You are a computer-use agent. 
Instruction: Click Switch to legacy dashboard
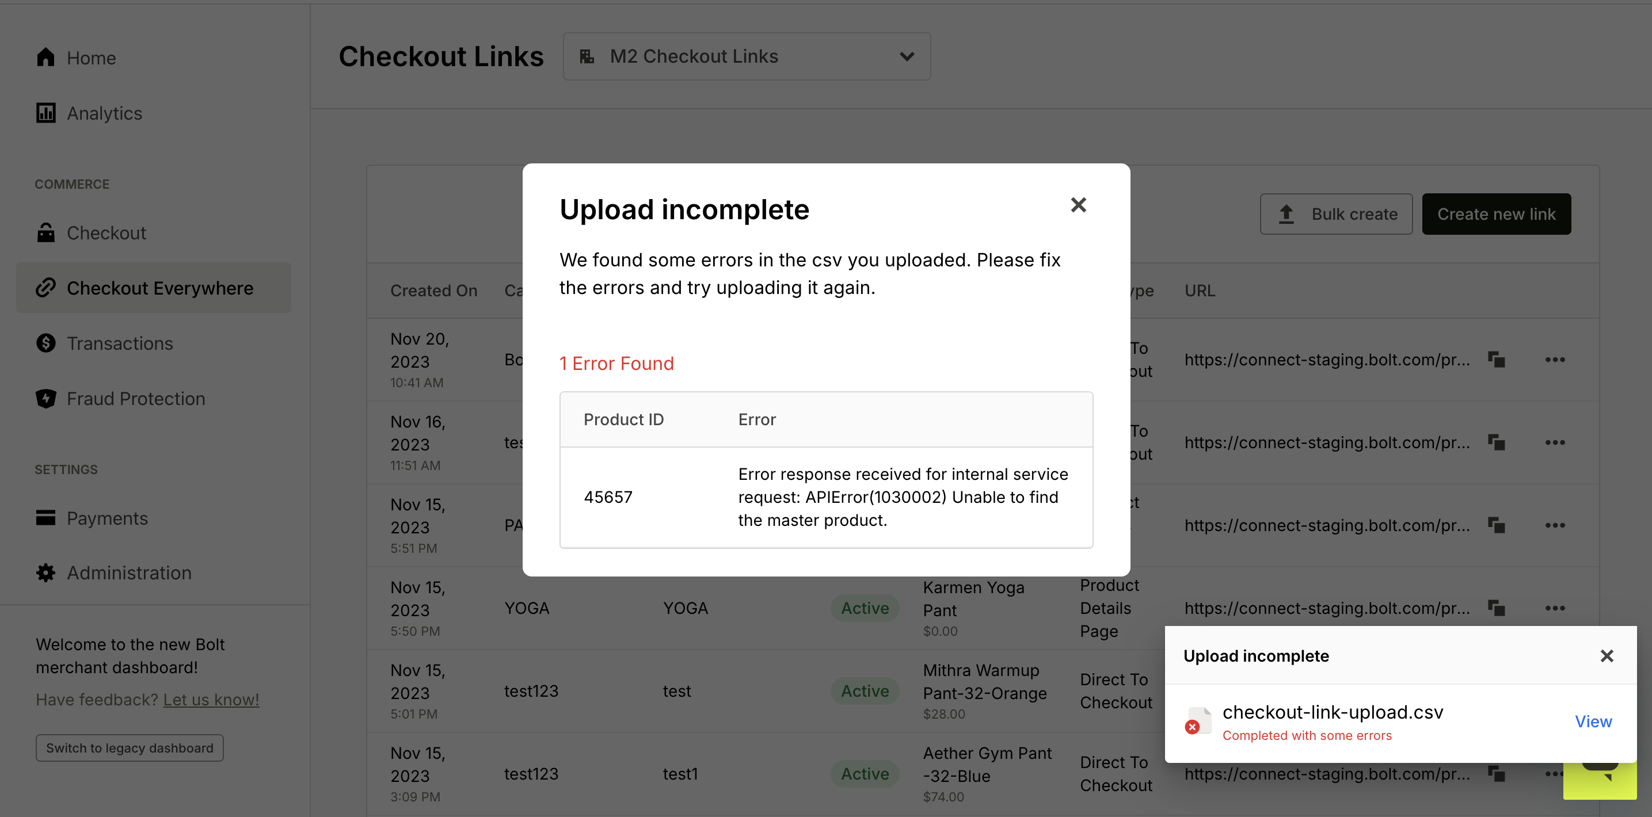tap(130, 748)
